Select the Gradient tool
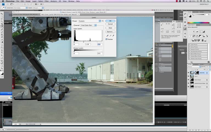The width and height of the screenshot is (211, 132). pyautogui.click(x=2, y=42)
